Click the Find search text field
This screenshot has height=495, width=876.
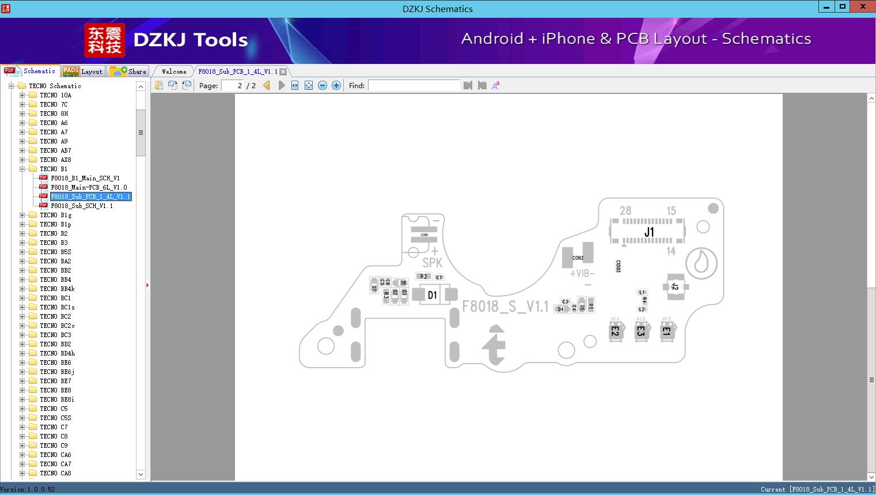coord(414,85)
